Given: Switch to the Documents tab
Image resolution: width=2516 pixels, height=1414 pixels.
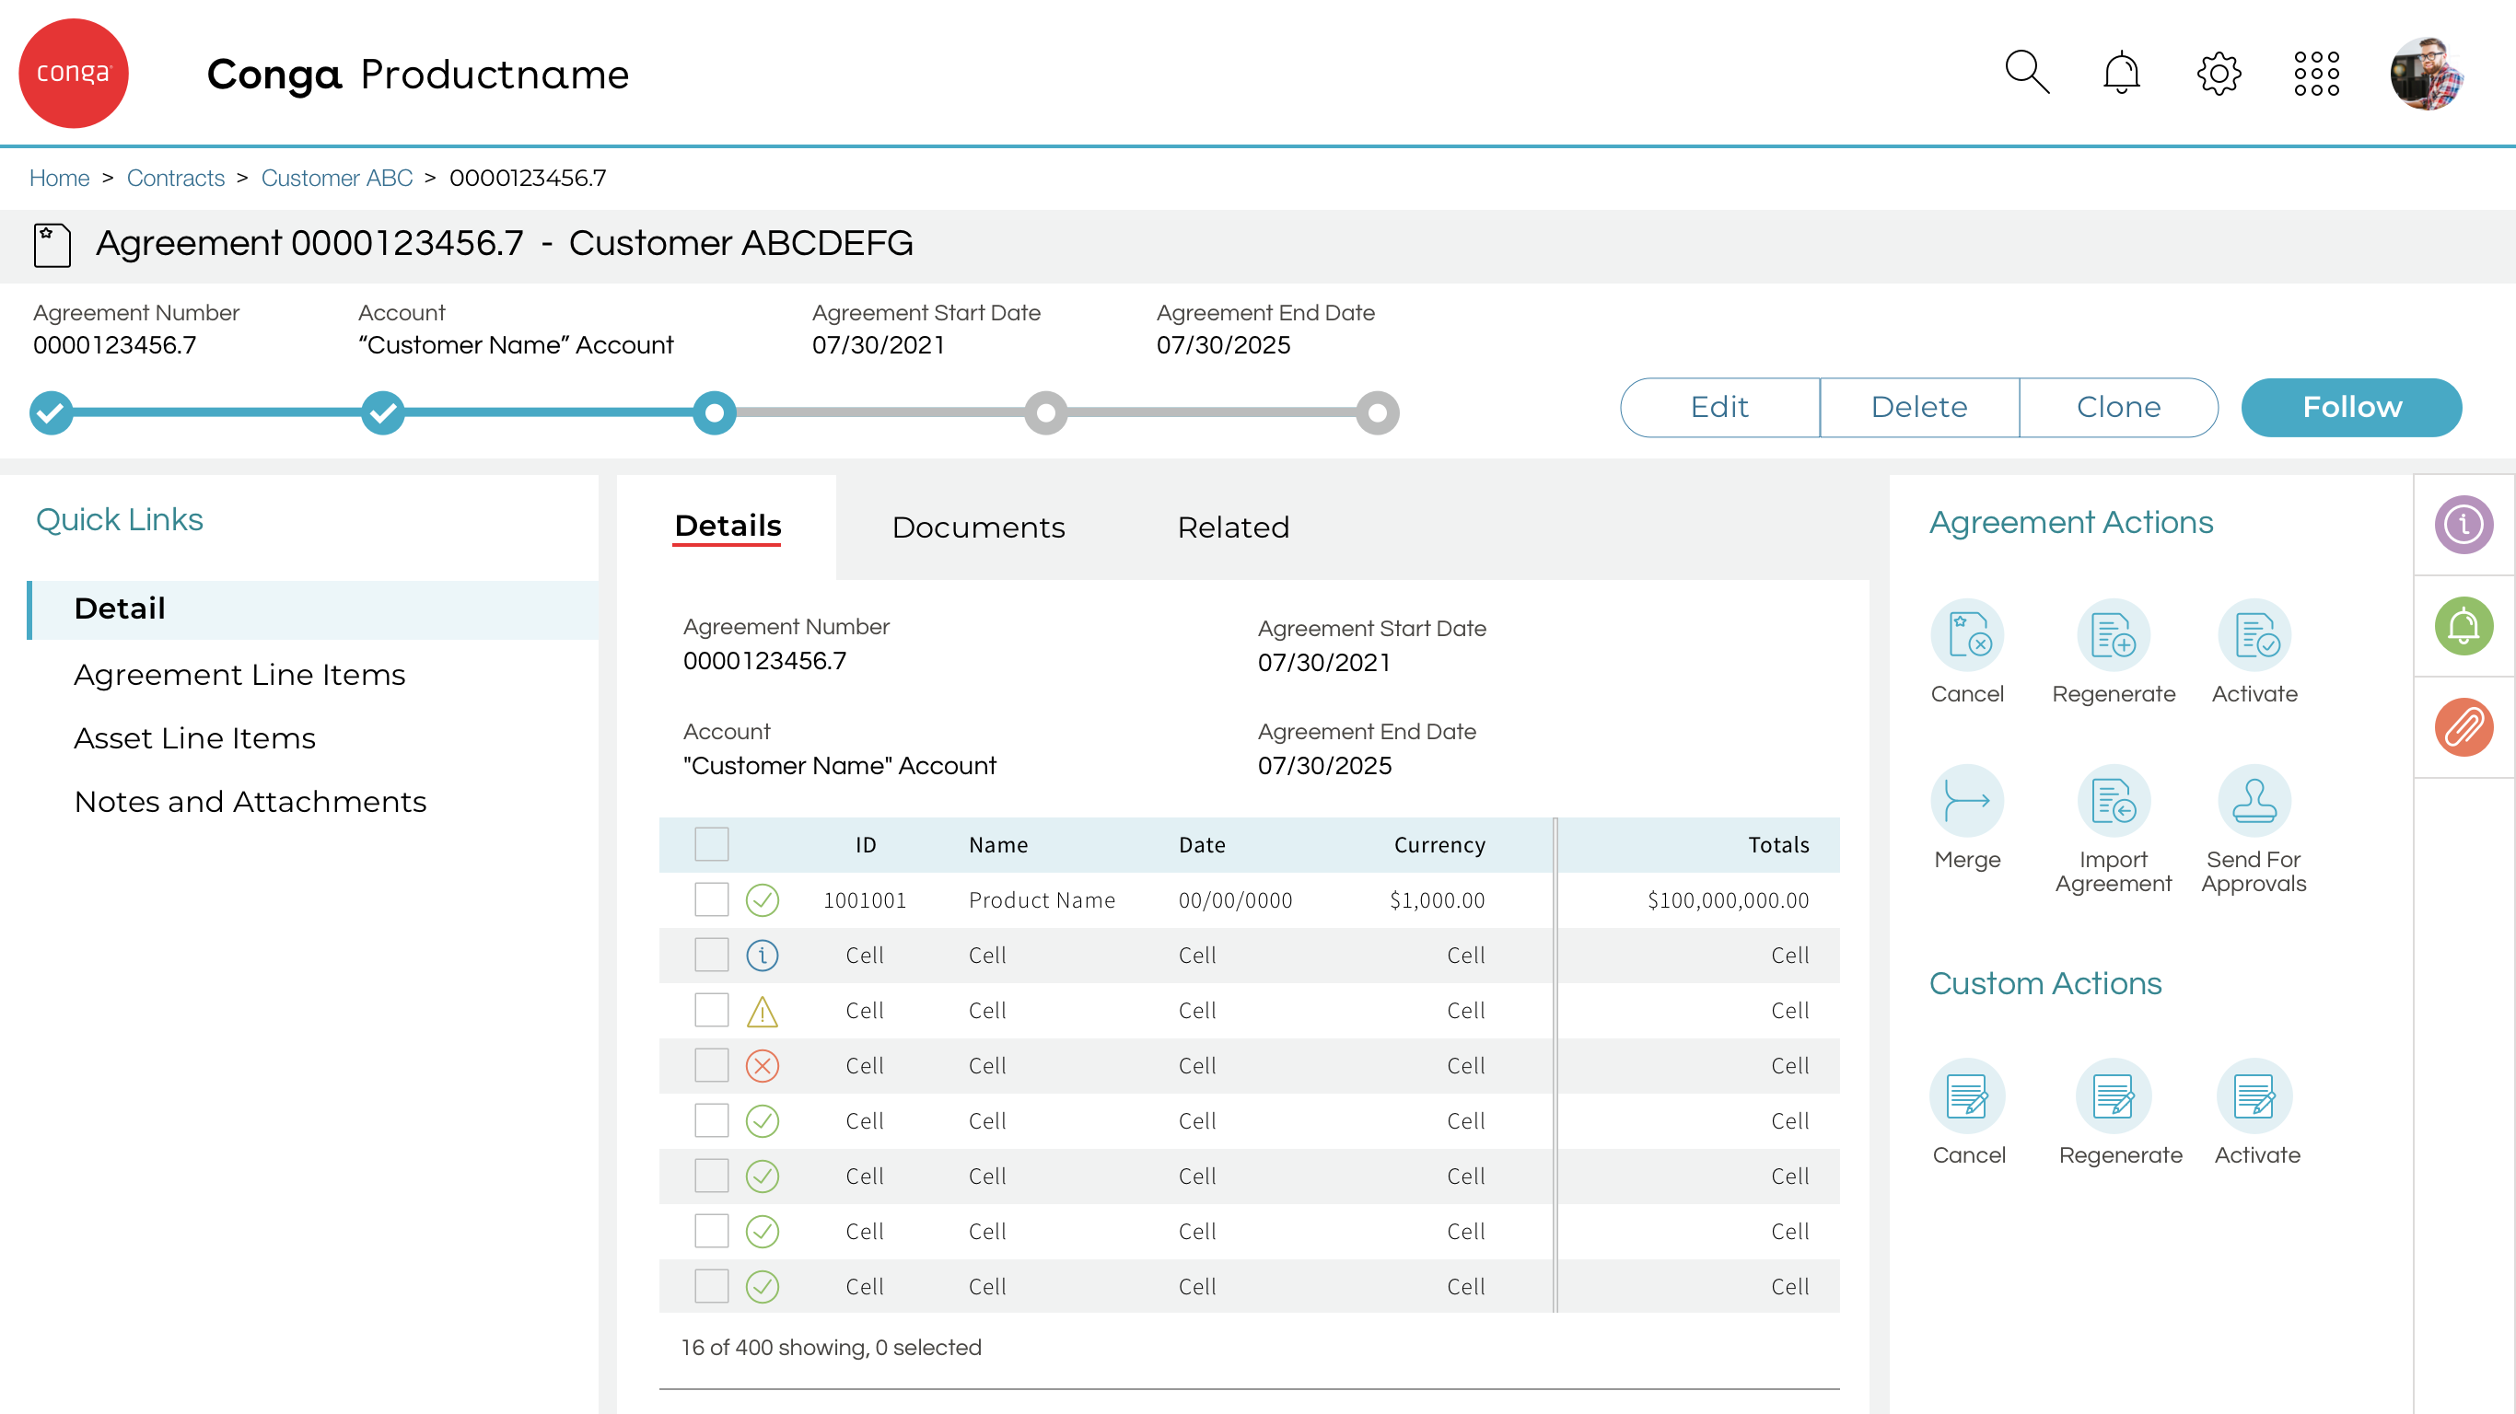Looking at the screenshot, I should [x=978, y=527].
